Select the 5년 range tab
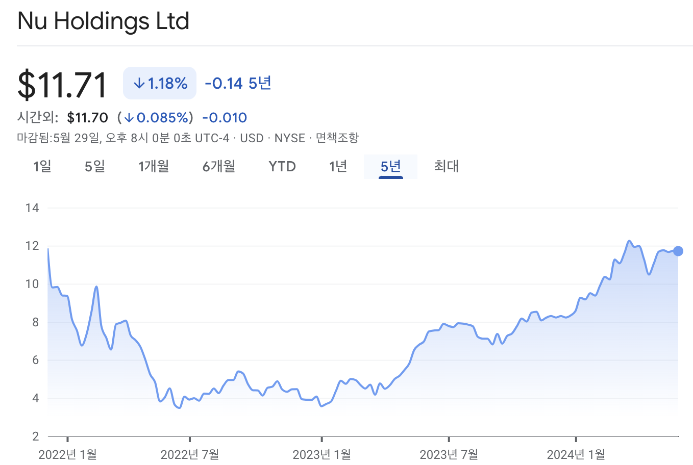 tap(390, 166)
